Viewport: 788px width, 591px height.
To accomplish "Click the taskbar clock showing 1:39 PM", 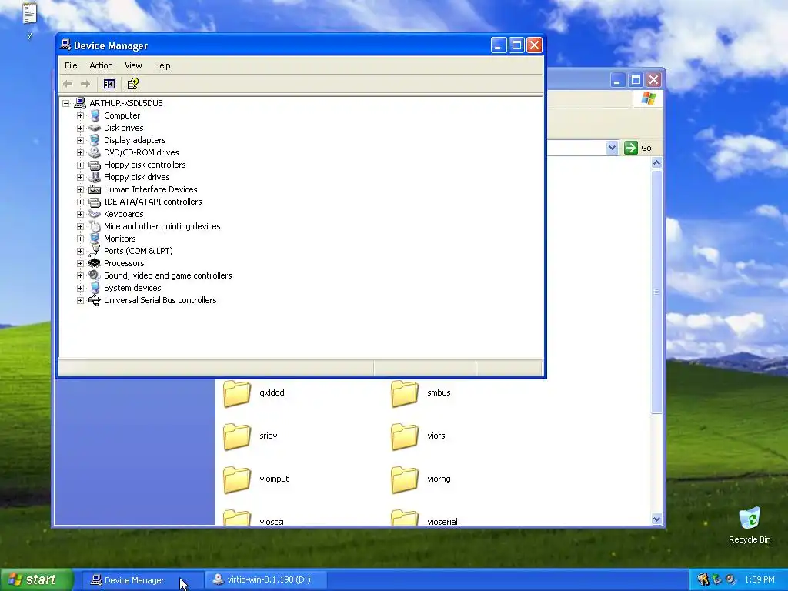I will pos(760,580).
